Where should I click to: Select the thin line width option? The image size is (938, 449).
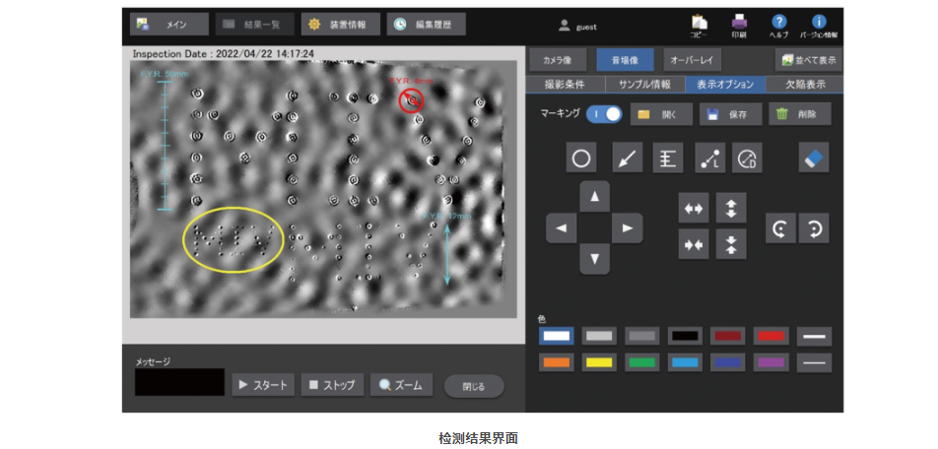click(814, 362)
